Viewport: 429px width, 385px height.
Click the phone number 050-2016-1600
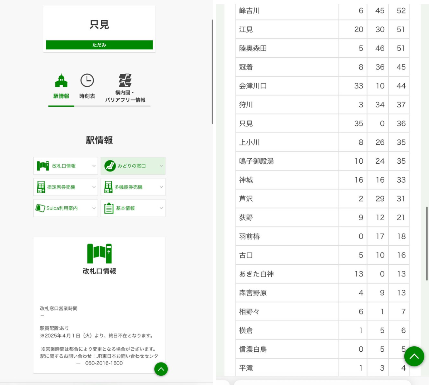pyautogui.click(x=104, y=363)
